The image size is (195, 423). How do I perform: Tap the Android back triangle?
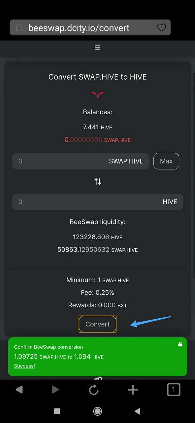[x=138, y=411]
